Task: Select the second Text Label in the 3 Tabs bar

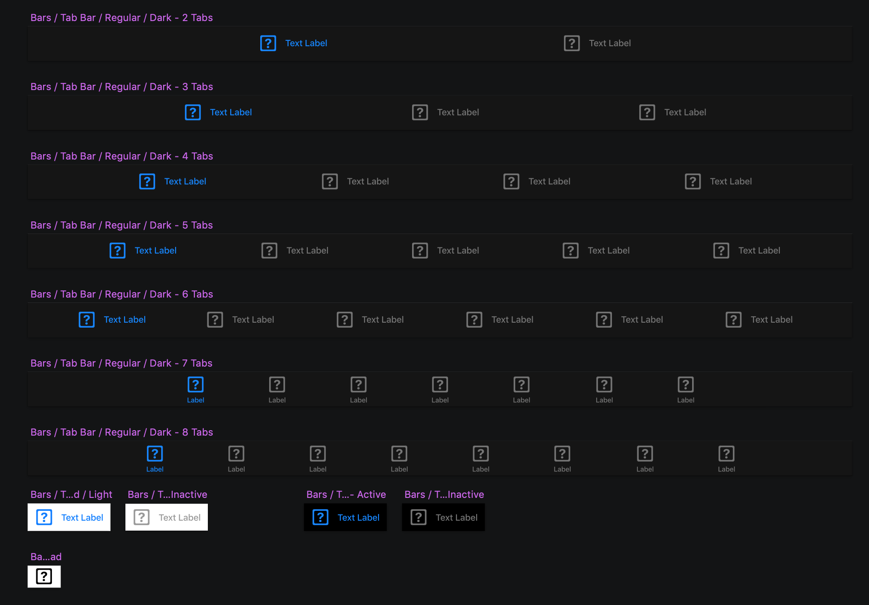Action: pos(458,112)
